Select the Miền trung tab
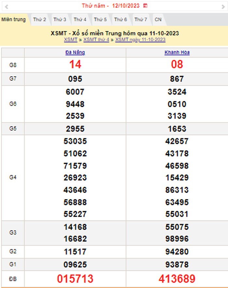This screenshot has width=228, height=288. tap(13, 20)
